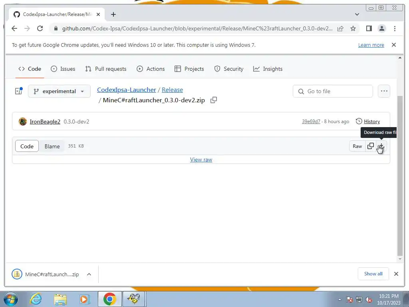Close the downloads bar
Image resolution: width=409 pixels, height=307 pixels.
(x=396, y=274)
